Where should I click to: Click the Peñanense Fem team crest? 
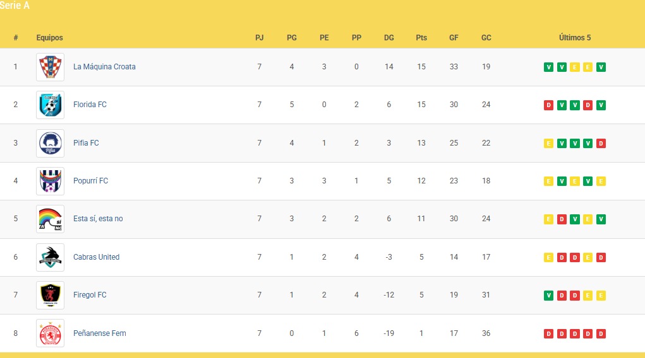(50, 333)
